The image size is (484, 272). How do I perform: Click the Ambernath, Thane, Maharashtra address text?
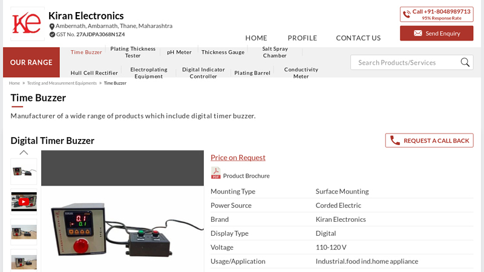point(114,26)
